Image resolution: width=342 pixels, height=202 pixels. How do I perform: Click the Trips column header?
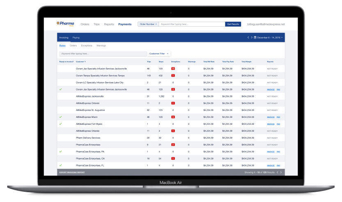point(149,62)
